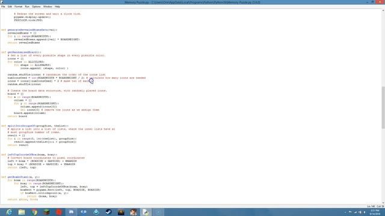Open the network status tray icon

(356, 212)
